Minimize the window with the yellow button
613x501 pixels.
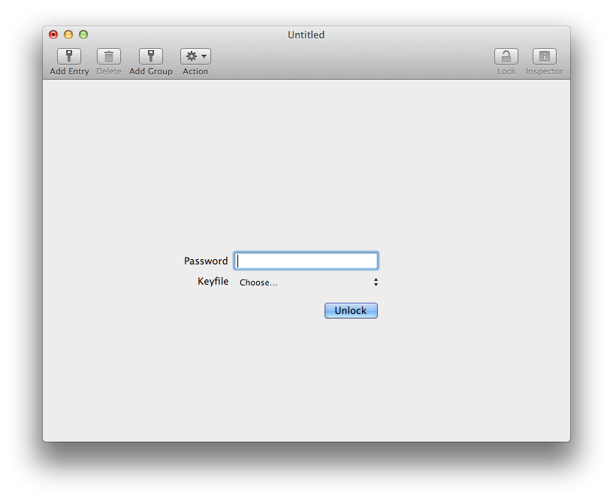(68, 35)
